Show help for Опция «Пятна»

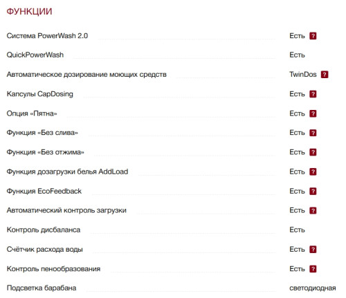(x=313, y=113)
